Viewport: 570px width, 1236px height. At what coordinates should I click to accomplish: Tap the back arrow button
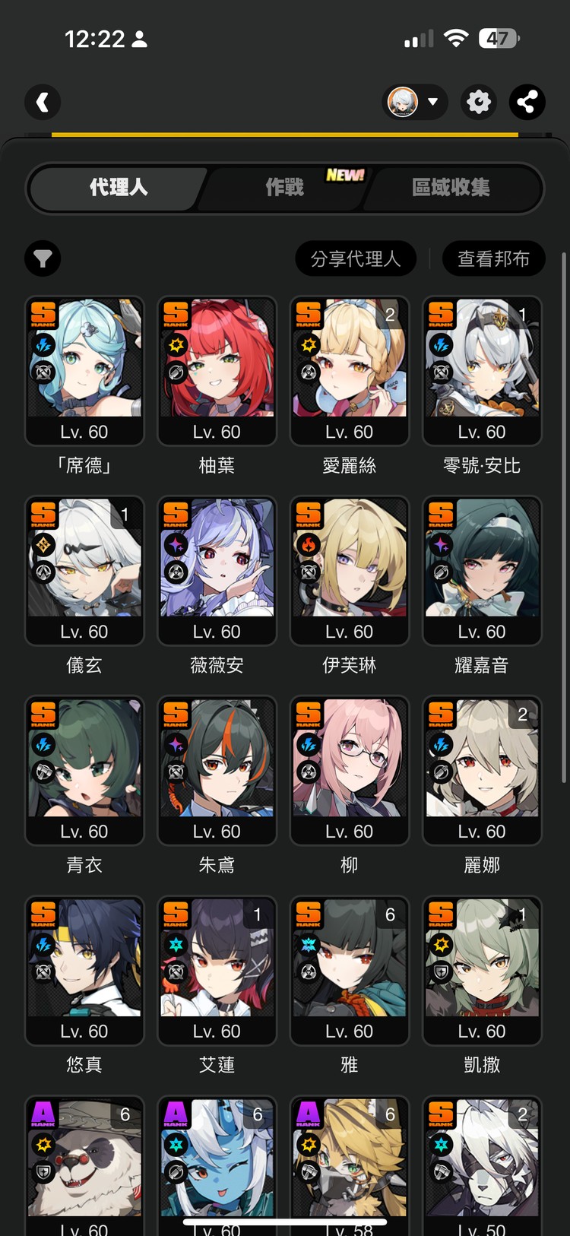[x=43, y=102]
